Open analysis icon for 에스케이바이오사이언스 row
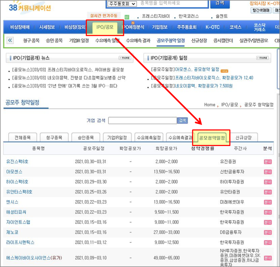This screenshot has height=267, width=280. [268, 258]
